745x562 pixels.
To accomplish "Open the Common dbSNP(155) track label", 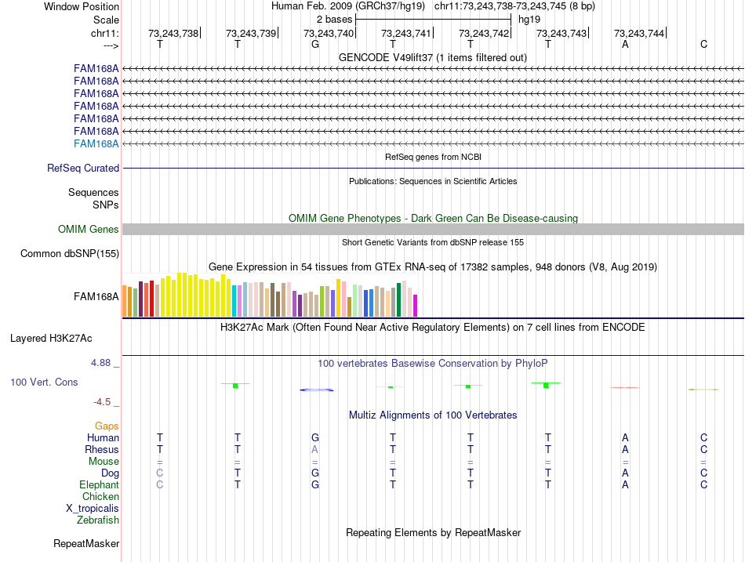I will click(x=70, y=253).
